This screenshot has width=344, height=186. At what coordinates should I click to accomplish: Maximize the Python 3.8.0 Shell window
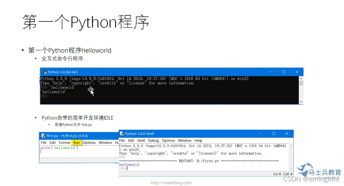273,134
